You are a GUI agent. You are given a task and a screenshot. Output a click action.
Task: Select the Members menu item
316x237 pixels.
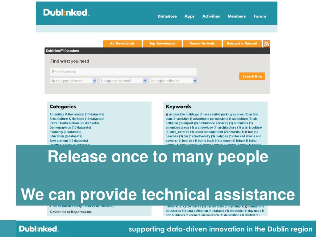click(x=237, y=16)
